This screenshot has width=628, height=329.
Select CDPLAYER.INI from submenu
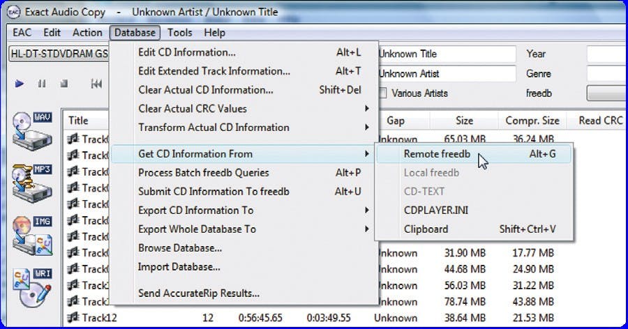[x=474, y=211]
